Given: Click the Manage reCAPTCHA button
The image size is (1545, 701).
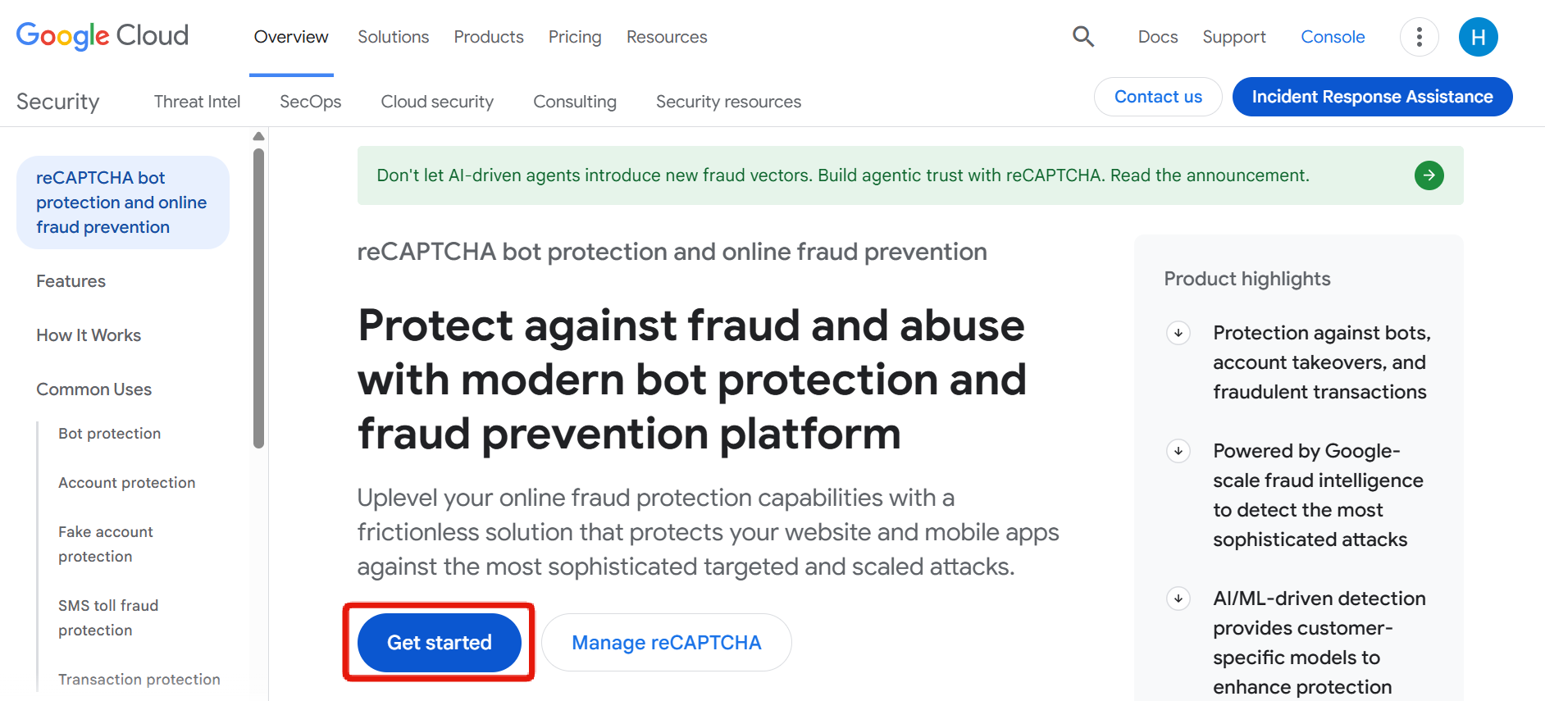Looking at the screenshot, I should pyautogui.click(x=666, y=643).
